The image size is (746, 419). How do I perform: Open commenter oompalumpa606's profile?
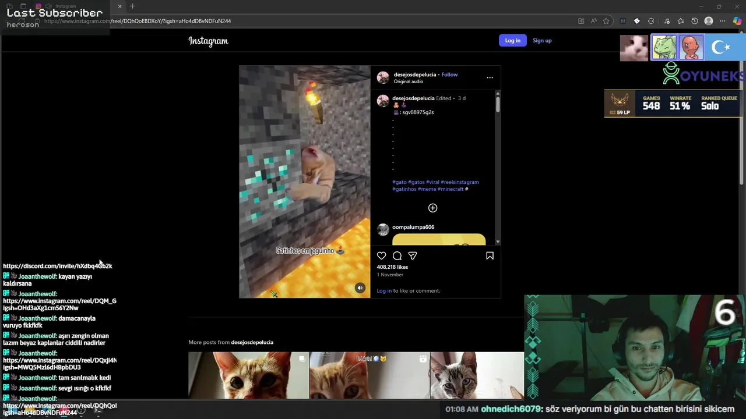coord(413,227)
